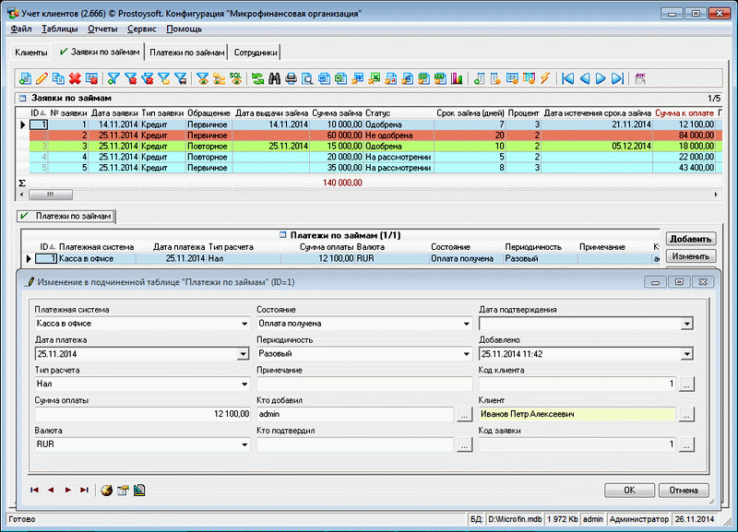Click the red X delete record icon

[x=75, y=78]
